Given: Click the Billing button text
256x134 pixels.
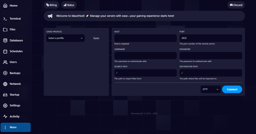Looking at the screenshot, I should (x=53, y=5).
